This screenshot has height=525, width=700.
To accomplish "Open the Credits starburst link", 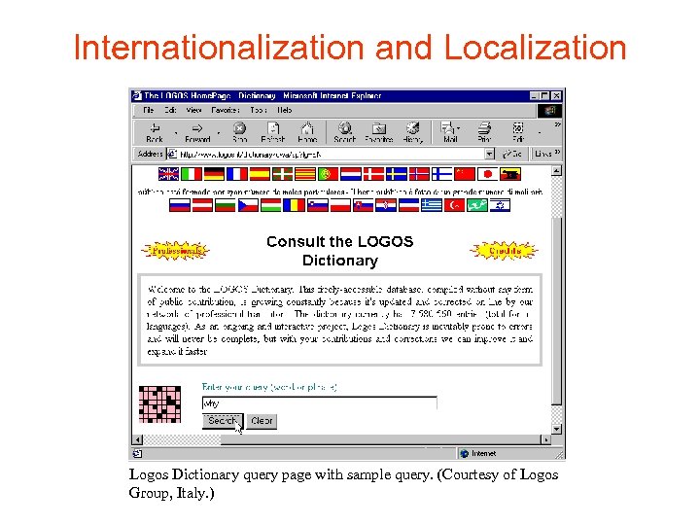I will click(505, 251).
